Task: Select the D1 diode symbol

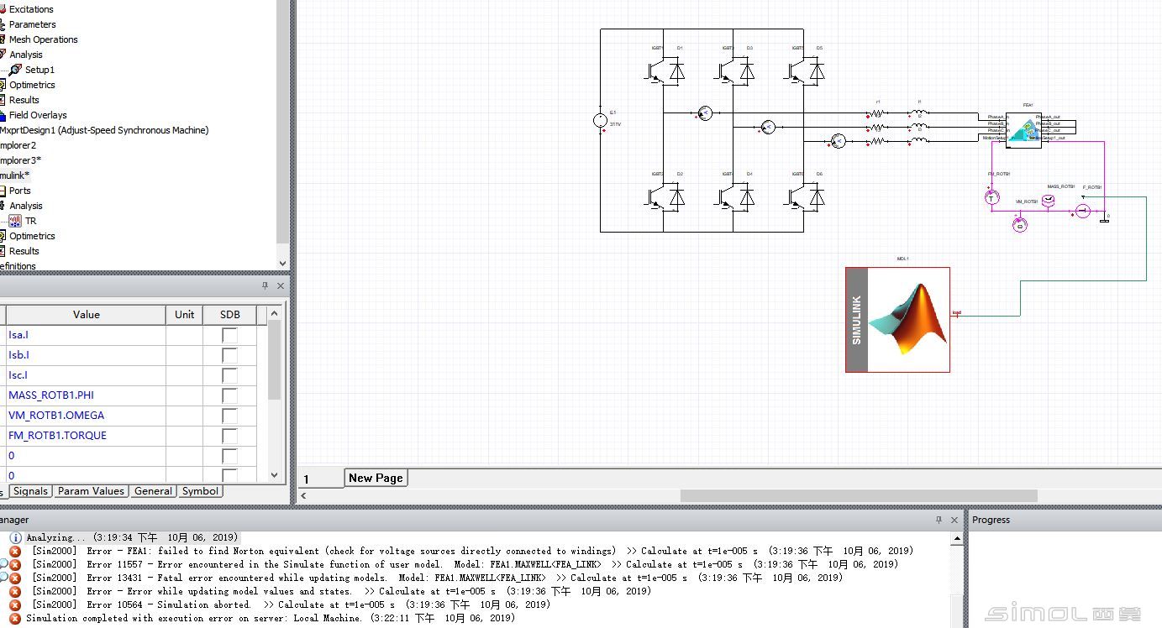Action: click(677, 72)
